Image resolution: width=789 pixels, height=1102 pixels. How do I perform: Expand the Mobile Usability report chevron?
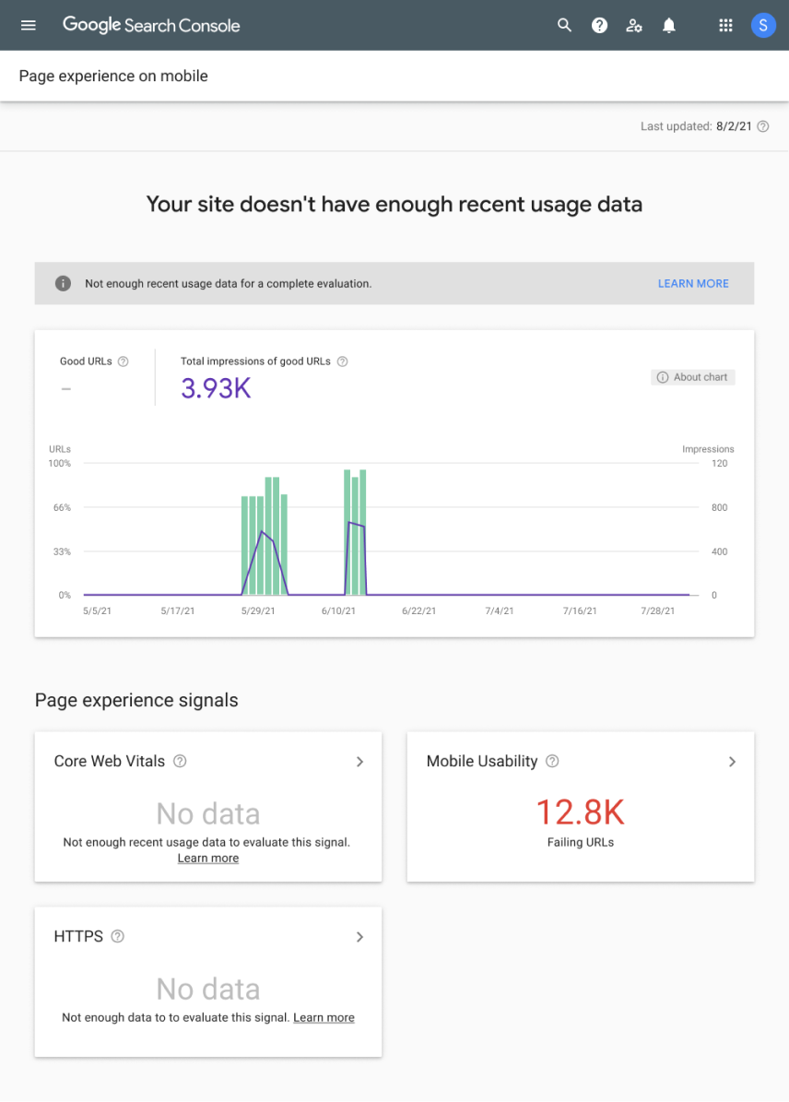(732, 762)
